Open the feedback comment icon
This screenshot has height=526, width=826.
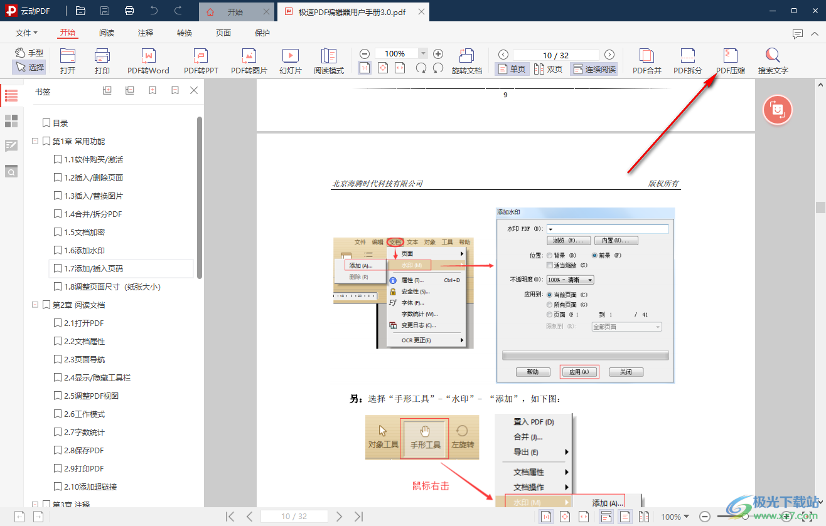[x=797, y=33]
